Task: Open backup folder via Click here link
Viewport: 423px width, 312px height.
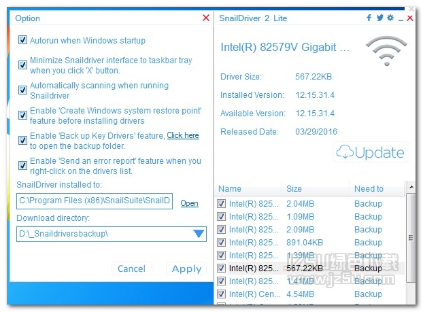Action: click(x=183, y=135)
